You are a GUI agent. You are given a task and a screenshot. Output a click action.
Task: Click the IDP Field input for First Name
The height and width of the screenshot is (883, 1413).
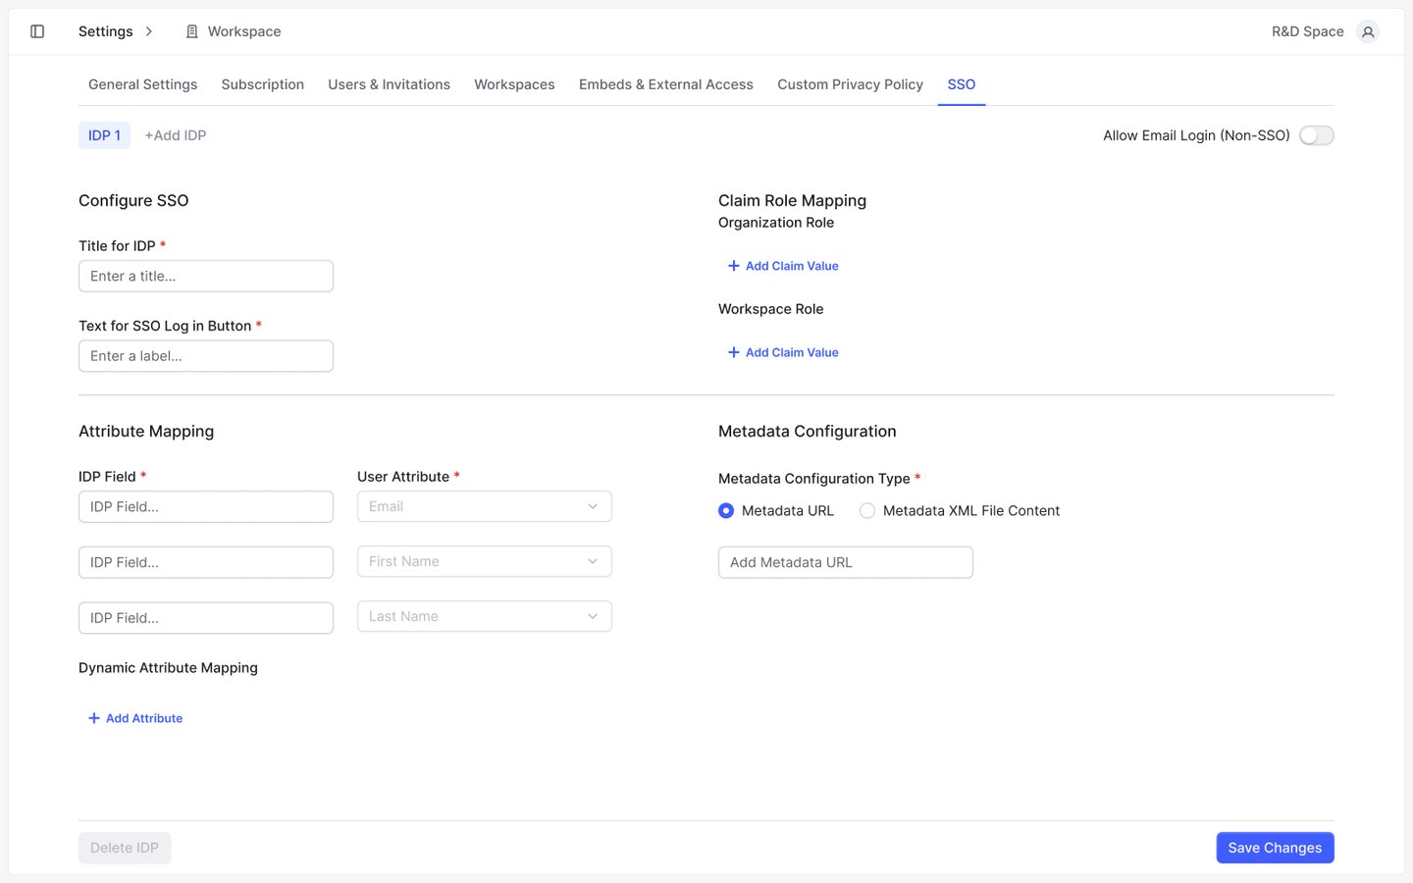tap(206, 562)
